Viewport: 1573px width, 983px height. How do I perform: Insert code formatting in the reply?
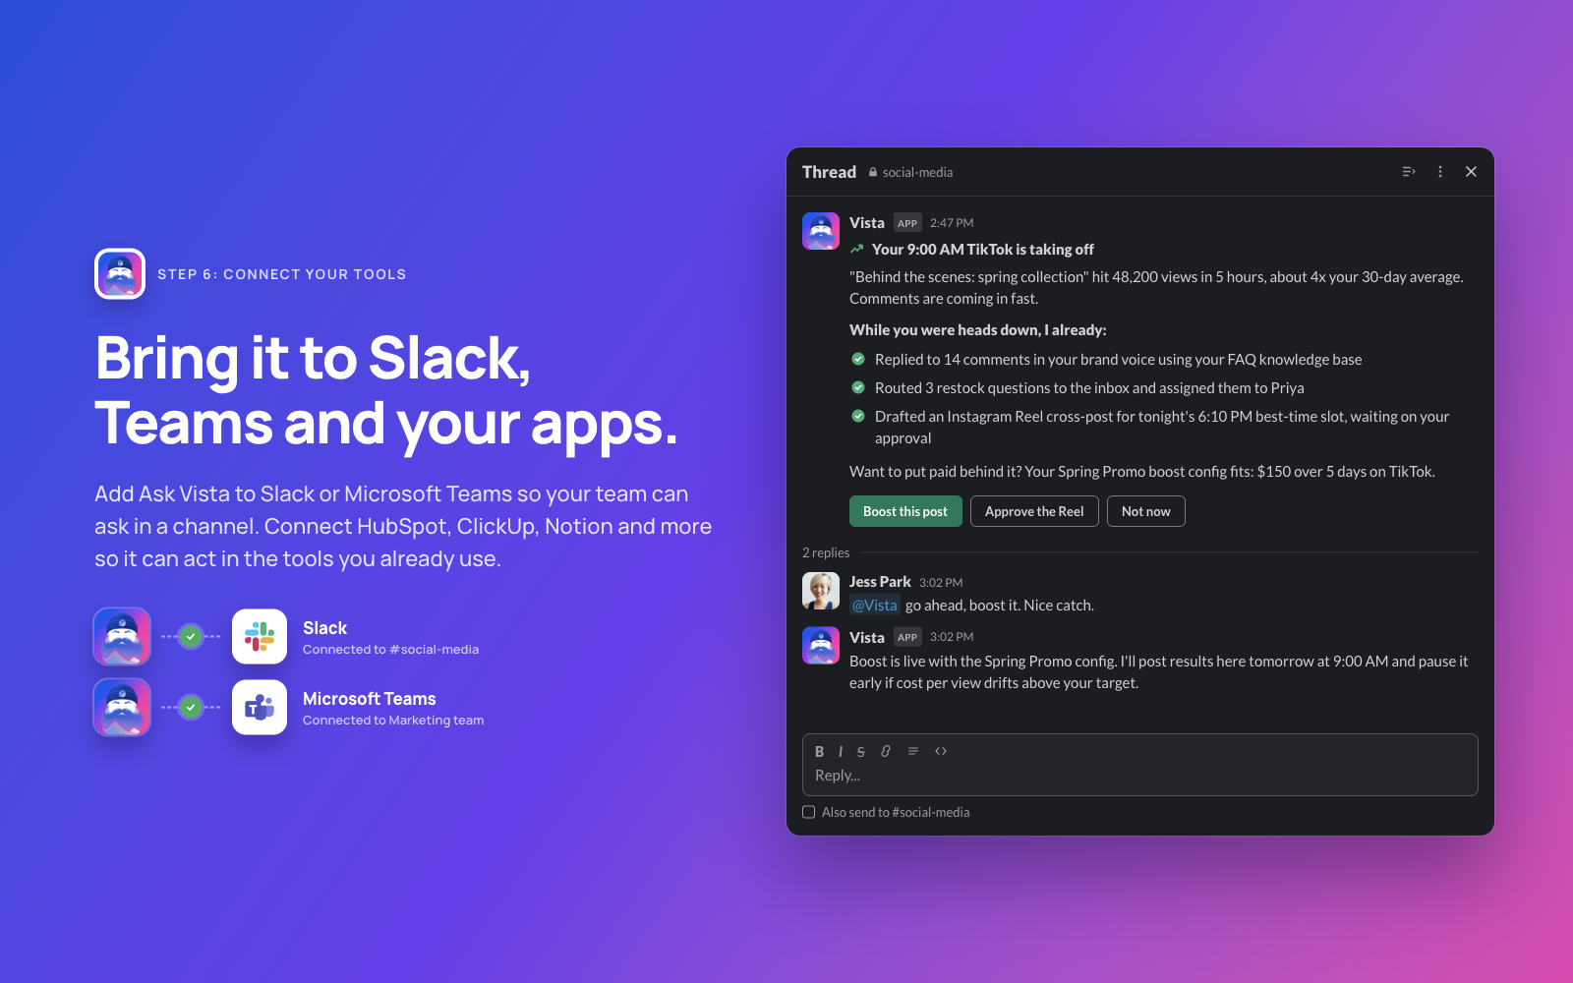click(x=941, y=751)
